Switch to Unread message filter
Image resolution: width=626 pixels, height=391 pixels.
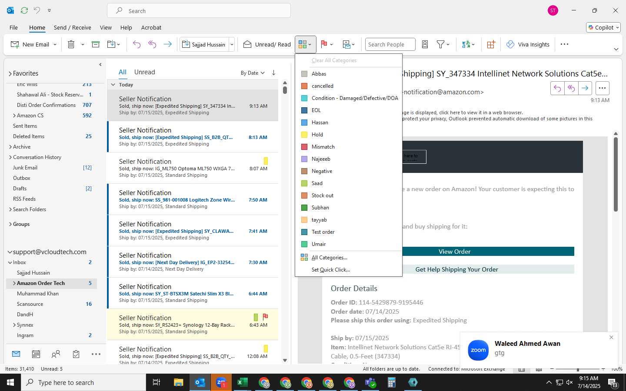pyautogui.click(x=144, y=72)
